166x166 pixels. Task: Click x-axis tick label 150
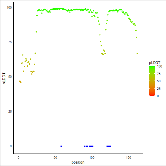129,158
